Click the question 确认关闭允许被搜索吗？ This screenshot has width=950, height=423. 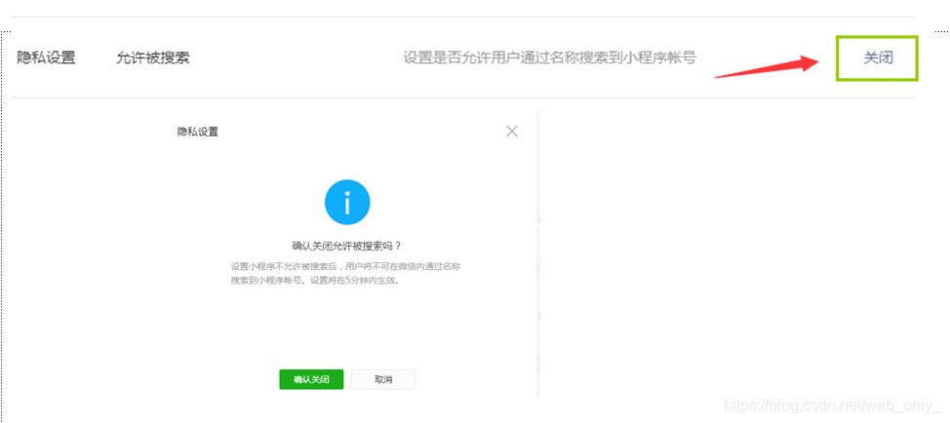click(x=347, y=247)
